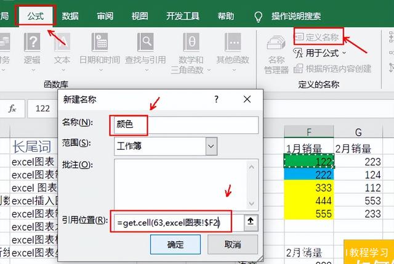Viewport: 394px width, 264px height.
Task: Select cell 233 in column G
Action: 358,213
